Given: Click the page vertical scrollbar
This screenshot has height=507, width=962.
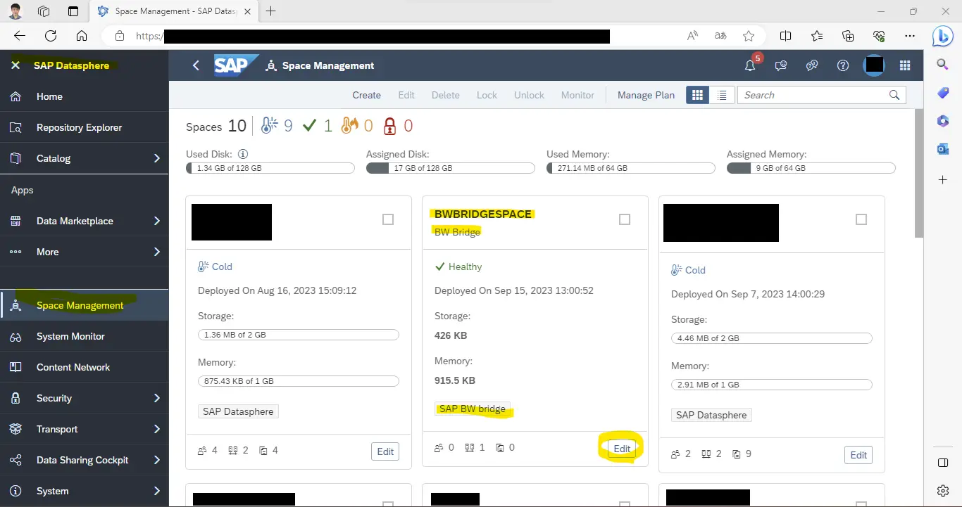Looking at the screenshot, I should [918, 174].
